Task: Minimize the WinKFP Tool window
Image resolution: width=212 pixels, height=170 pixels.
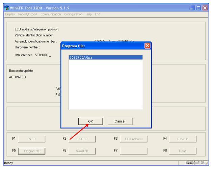Action: [192, 8]
